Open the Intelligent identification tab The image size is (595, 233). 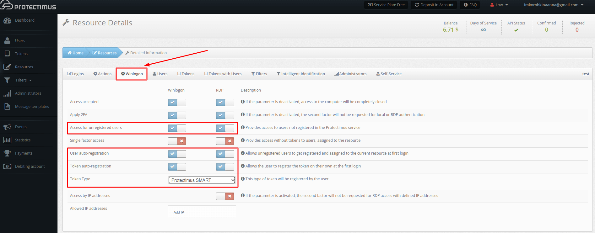click(301, 74)
